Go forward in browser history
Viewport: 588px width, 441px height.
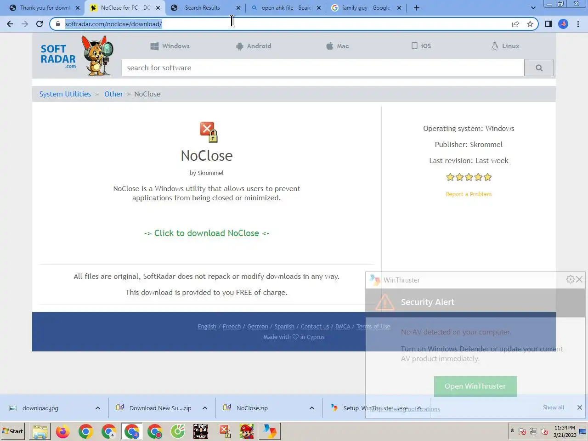(x=25, y=24)
